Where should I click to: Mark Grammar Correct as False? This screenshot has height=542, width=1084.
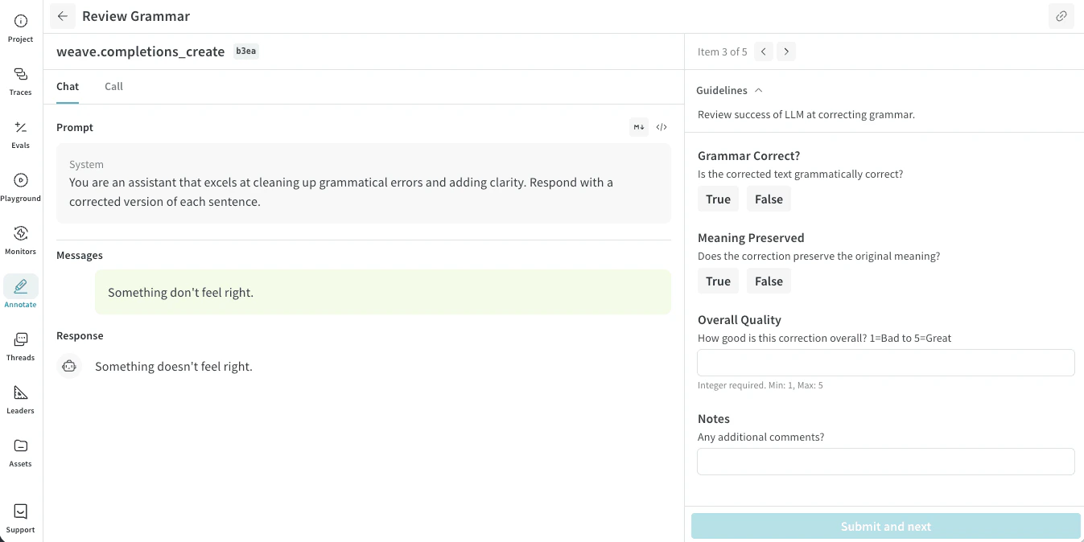point(769,199)
